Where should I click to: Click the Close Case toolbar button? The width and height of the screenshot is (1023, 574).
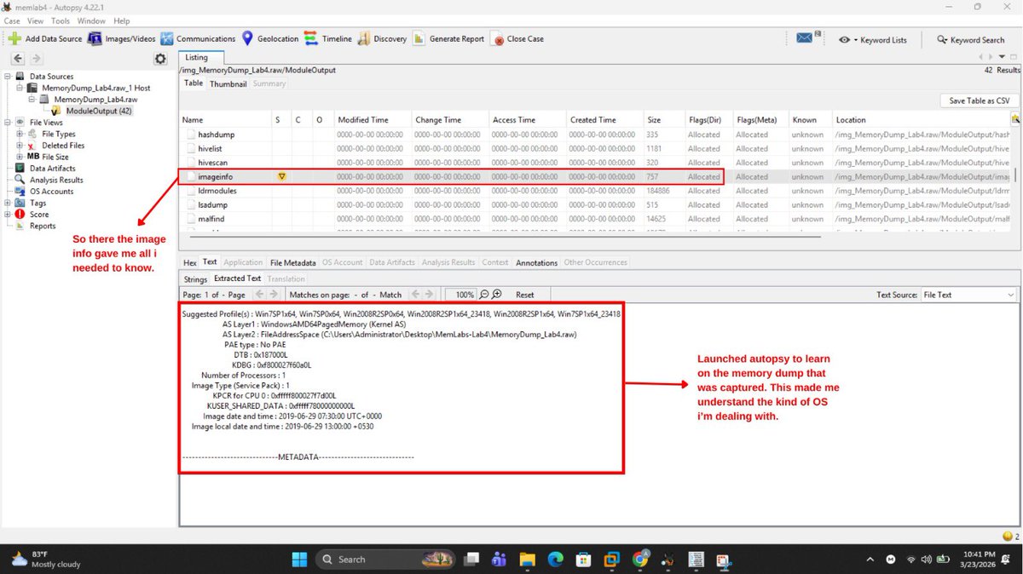point(517,38)
